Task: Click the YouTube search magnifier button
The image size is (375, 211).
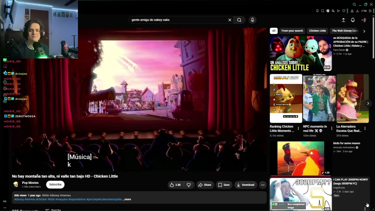Action: click(239, 20)
